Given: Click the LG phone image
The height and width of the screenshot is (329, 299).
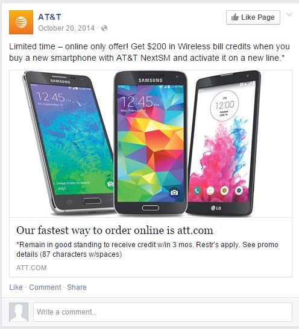Looking at the screenshot, I should point(223,144).
